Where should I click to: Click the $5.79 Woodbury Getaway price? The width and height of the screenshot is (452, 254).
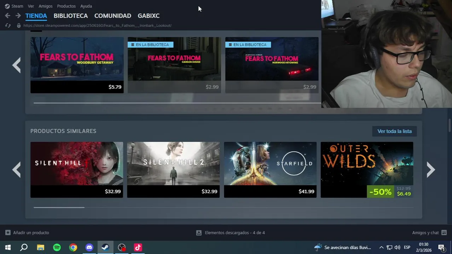coord(115,87)
